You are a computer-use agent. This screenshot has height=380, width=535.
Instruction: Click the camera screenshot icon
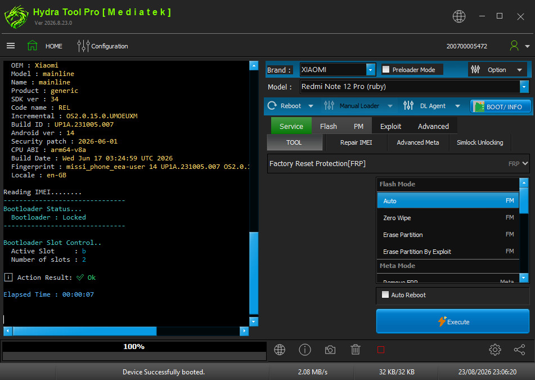click(x=330, y=350)
